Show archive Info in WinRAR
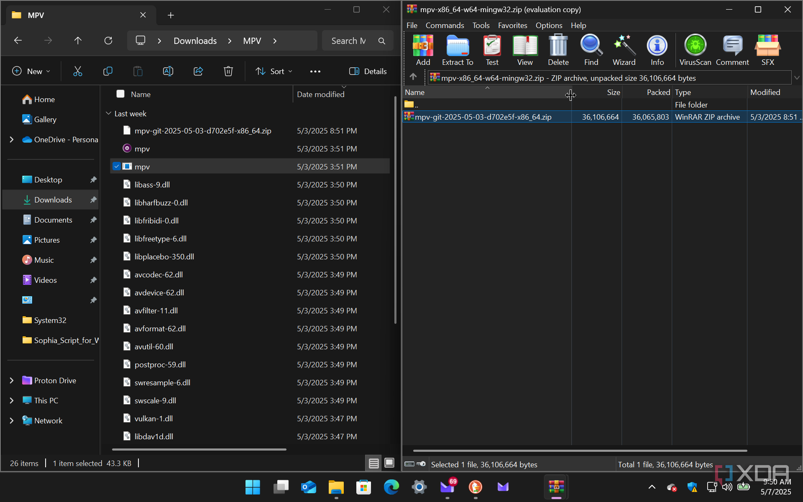Image resolution: width=803 pixels, height=502 pixels. 657,50
